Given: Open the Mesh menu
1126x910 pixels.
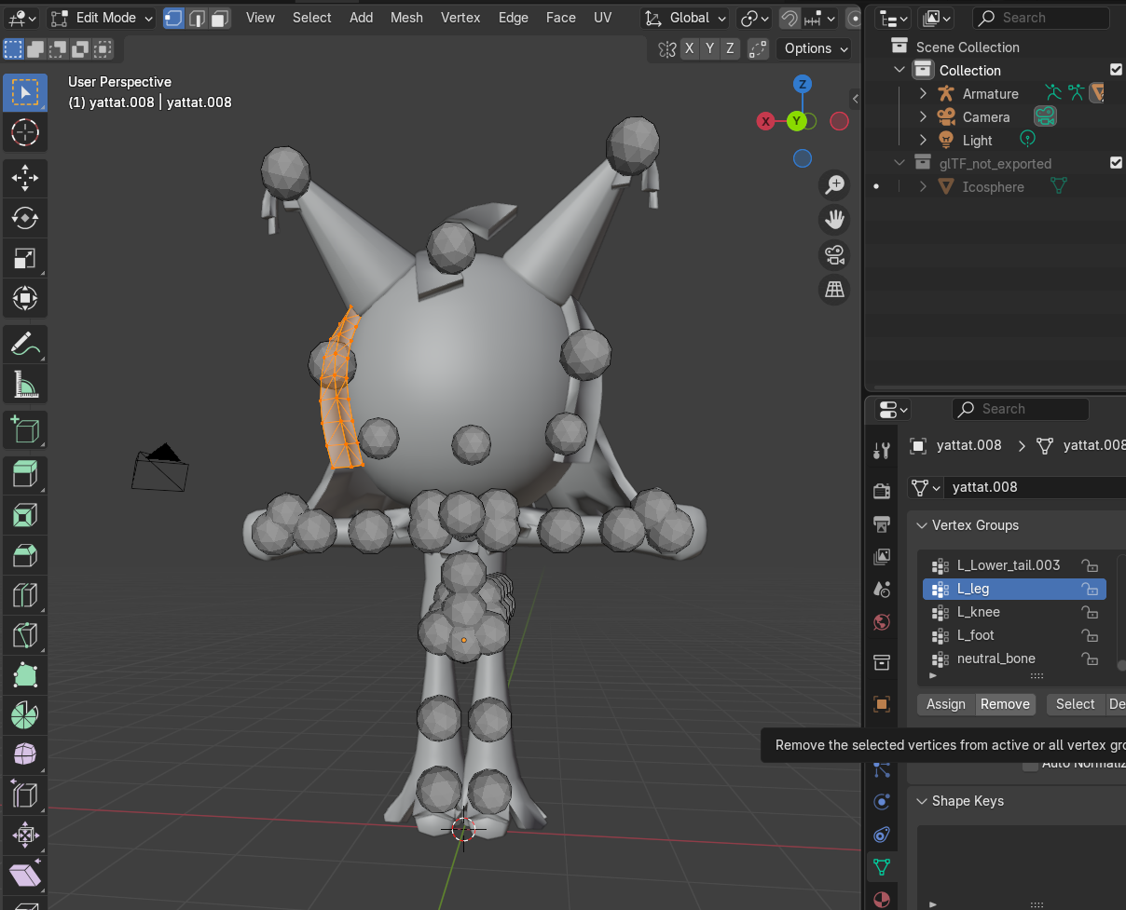Looking at the screenshot, I should coord(406,18).
